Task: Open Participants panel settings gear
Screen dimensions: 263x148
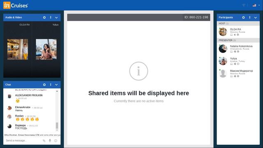Action: (243, 17)
